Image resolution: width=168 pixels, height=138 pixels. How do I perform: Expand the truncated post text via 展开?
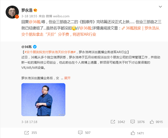coord(67,78)
